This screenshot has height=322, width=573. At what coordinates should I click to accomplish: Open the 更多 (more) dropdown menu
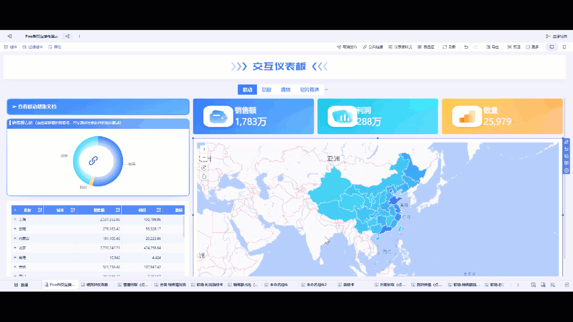point(533,47)
